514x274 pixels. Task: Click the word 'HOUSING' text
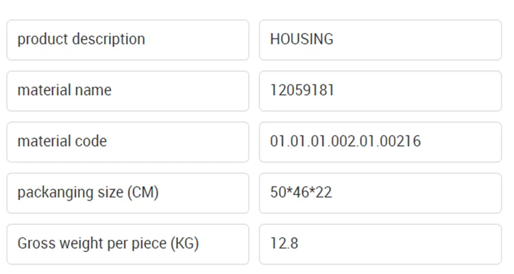[302, 40]
